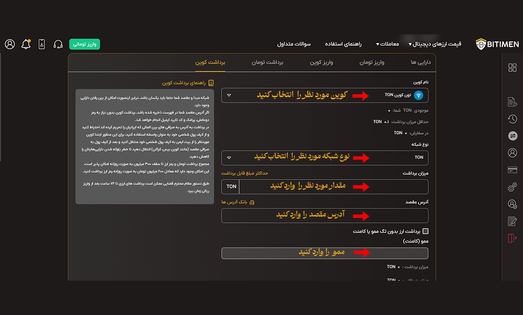This screenshot has width=523, height=315.
Task: Open notes edit icon in sidebar
Action: [x=512, y=221]
